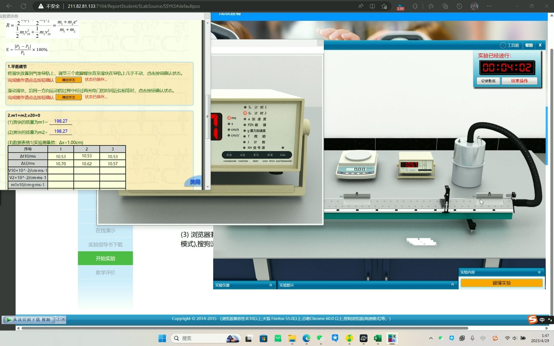Open 实验指导书下载 sidebar item
554x346 pixels.
tap(105, 244)
